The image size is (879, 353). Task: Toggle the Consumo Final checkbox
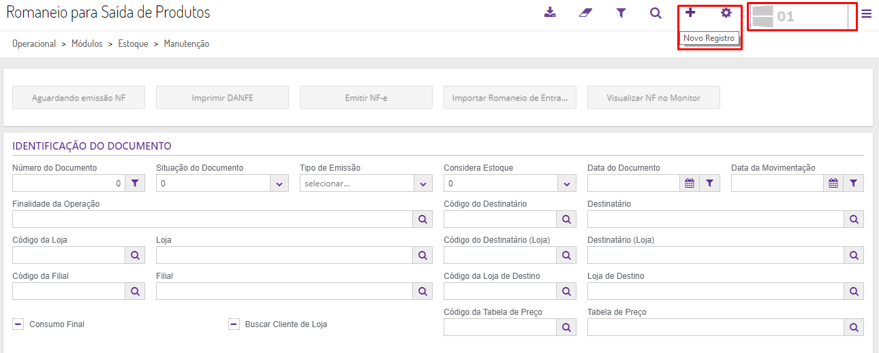click(18, 324)
